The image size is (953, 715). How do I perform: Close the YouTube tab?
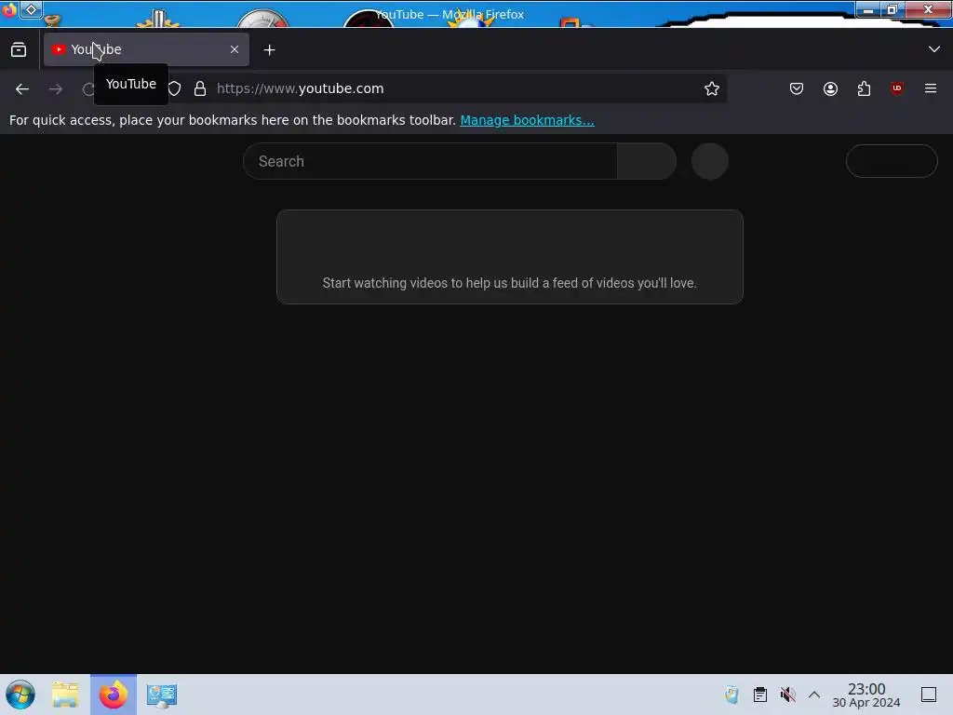(x=235, y=50)
